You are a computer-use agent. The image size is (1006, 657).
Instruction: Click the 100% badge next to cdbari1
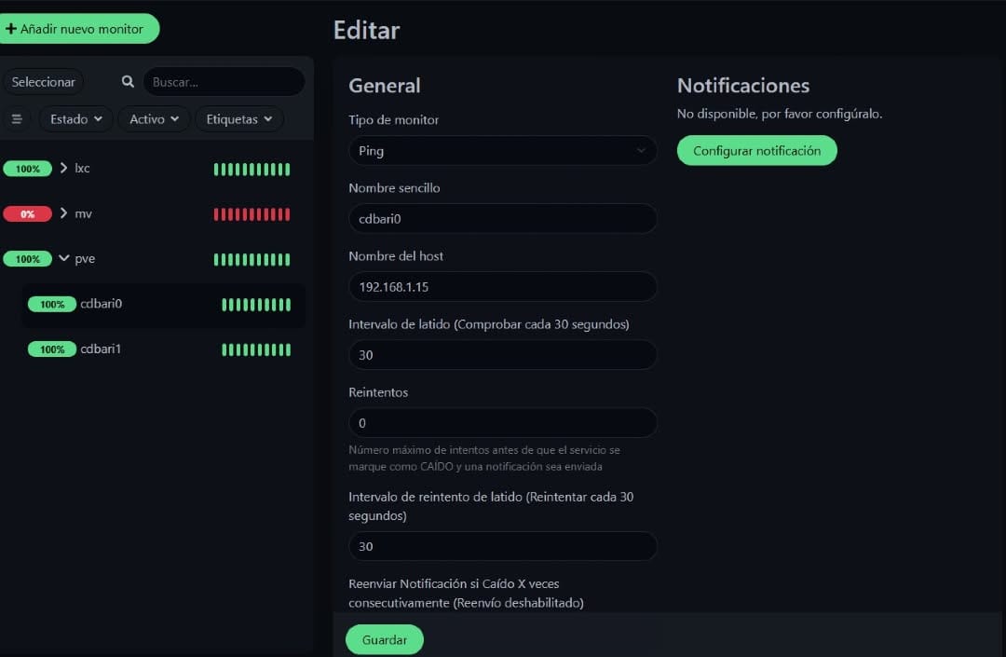pos(52,349)
